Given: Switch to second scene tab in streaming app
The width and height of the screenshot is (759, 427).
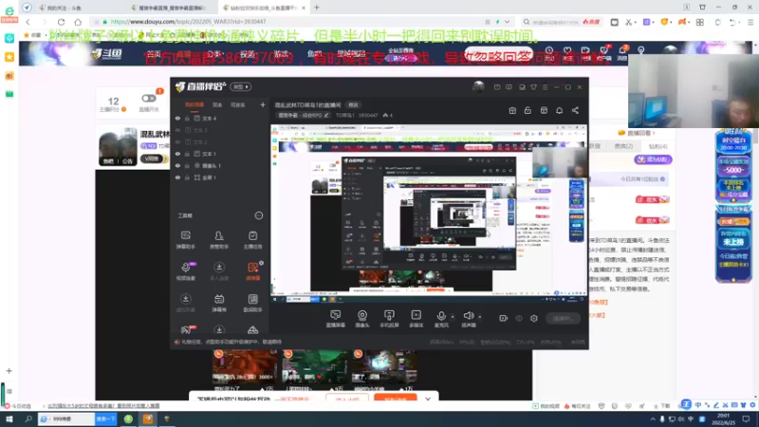Looking at the screenshot, I should click(217, 104).
